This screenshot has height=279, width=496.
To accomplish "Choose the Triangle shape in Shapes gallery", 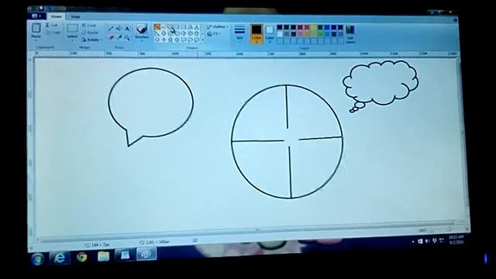I will click(x=196, y=27).
